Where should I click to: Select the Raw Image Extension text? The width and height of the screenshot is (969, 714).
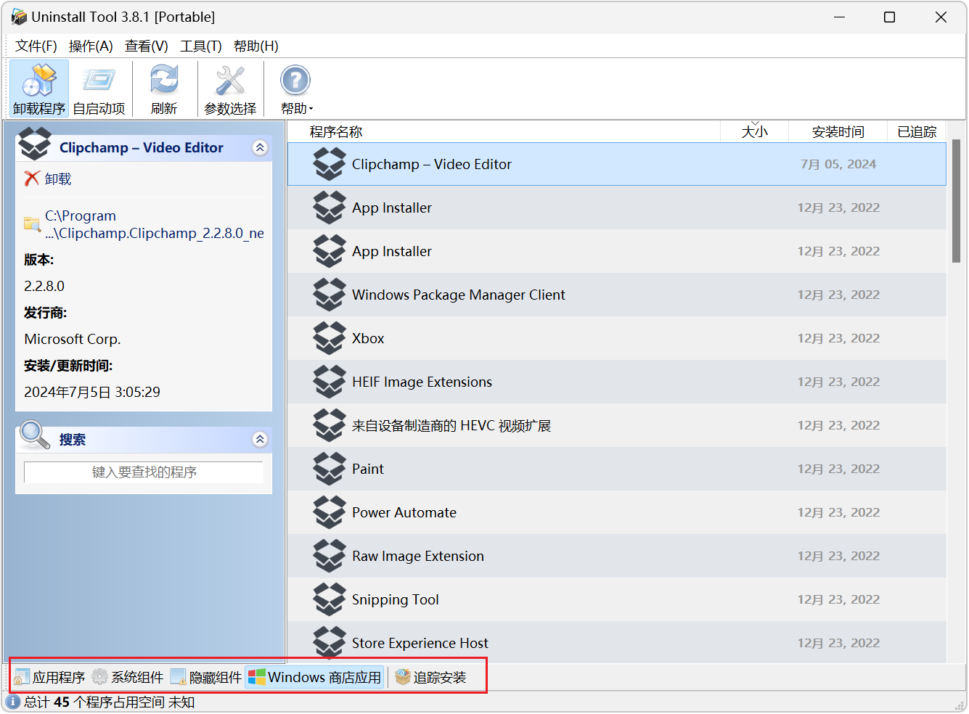[x=418, y=557]
